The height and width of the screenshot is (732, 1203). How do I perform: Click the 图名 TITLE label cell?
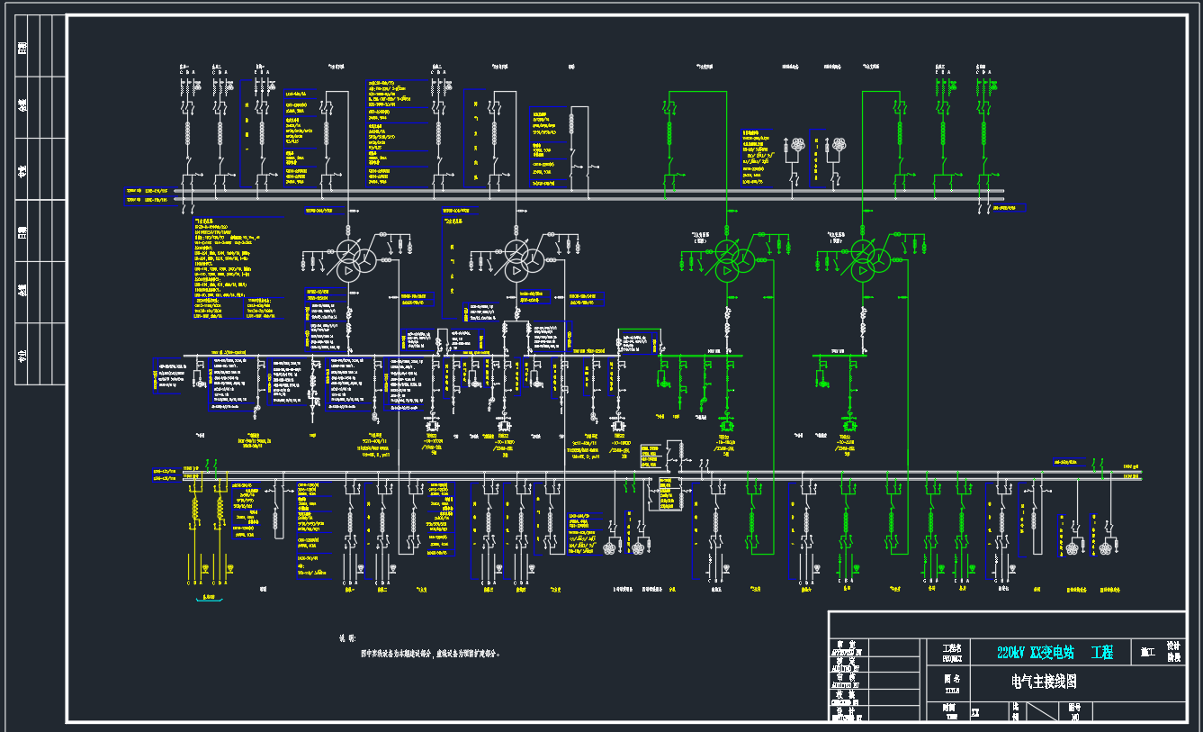[951, 682]
